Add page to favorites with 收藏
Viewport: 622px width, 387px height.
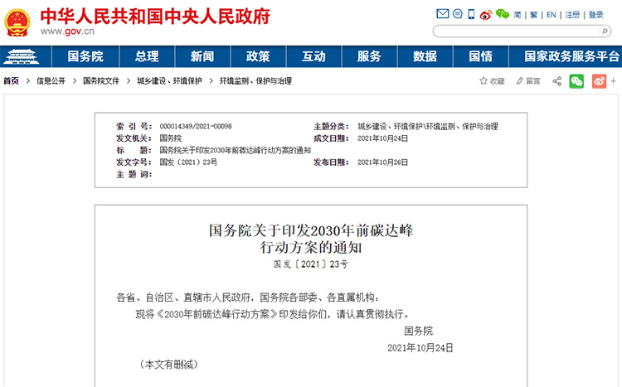492,81
